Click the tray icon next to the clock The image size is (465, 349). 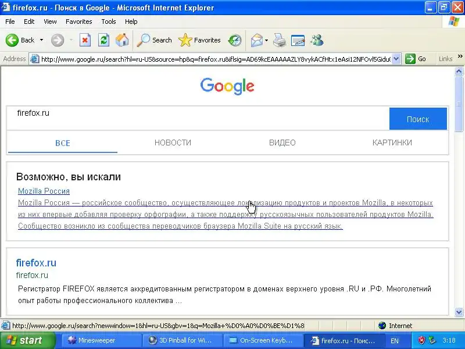(x=432, y=340)
